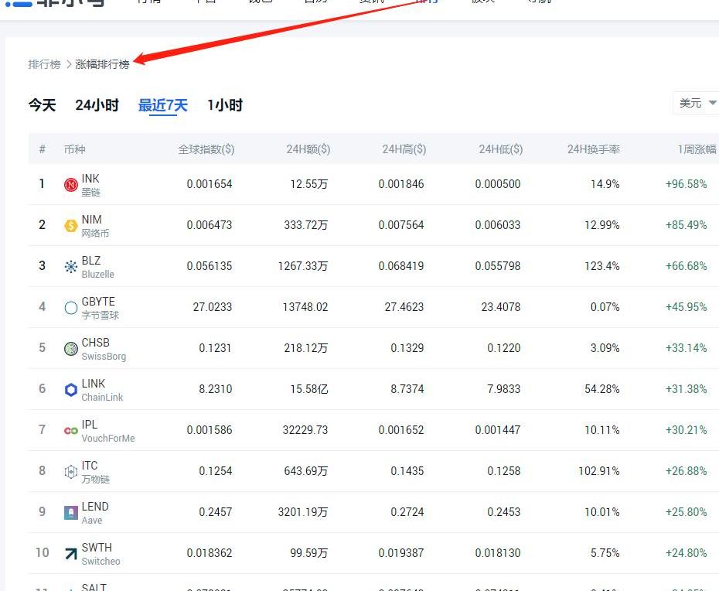Click the 32229.73 volume cell

305,430
